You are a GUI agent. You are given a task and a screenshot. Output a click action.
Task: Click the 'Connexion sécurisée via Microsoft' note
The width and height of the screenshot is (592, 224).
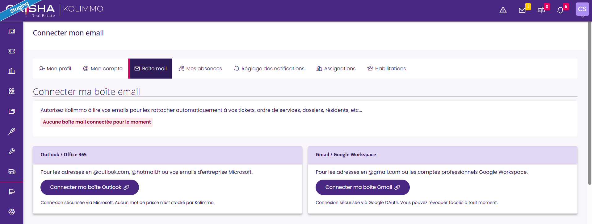(128, 202)
